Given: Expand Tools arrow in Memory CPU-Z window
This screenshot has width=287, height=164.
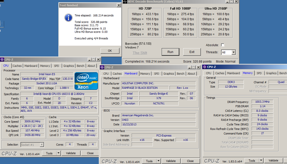Looking at the screenshot, I should click(x=261, y=160).
